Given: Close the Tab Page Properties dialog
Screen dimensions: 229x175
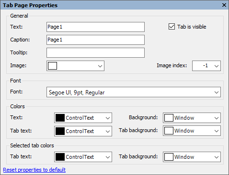Looking at the screenshot, I should (x=224, y=5).
